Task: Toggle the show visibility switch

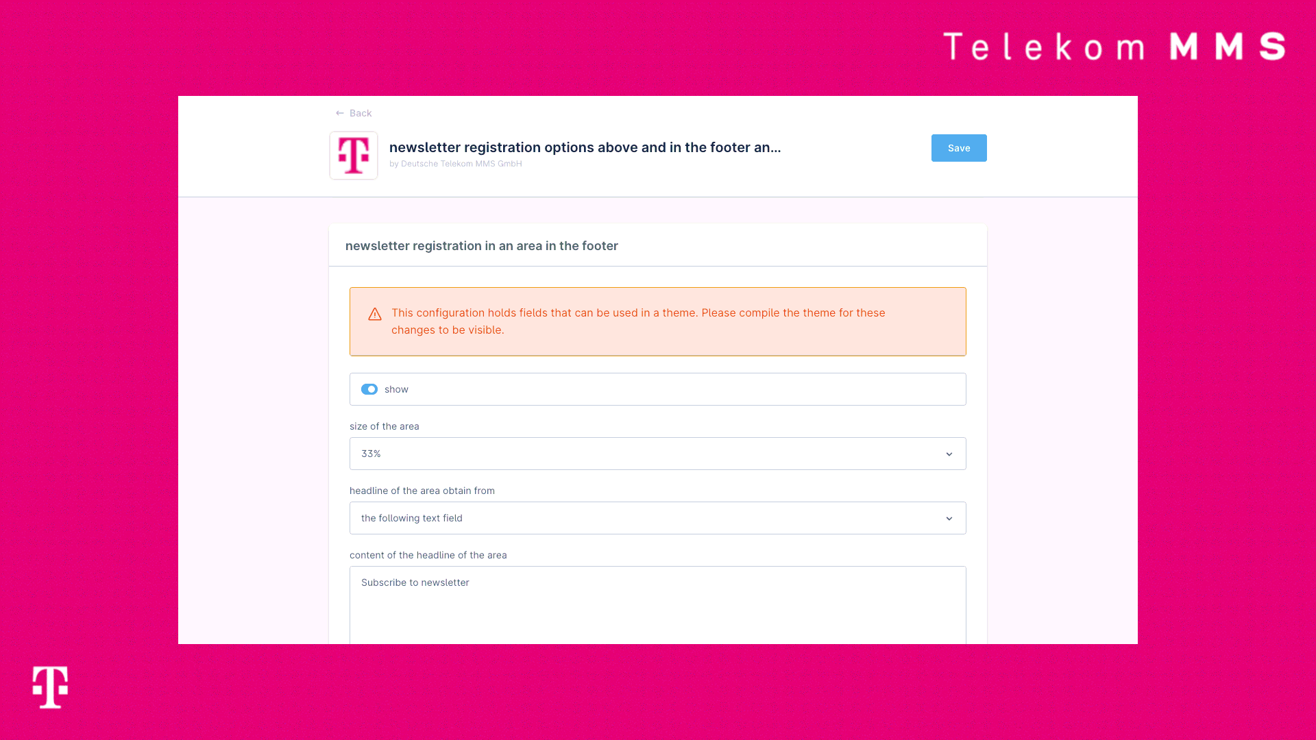Action: click(369, 388)
